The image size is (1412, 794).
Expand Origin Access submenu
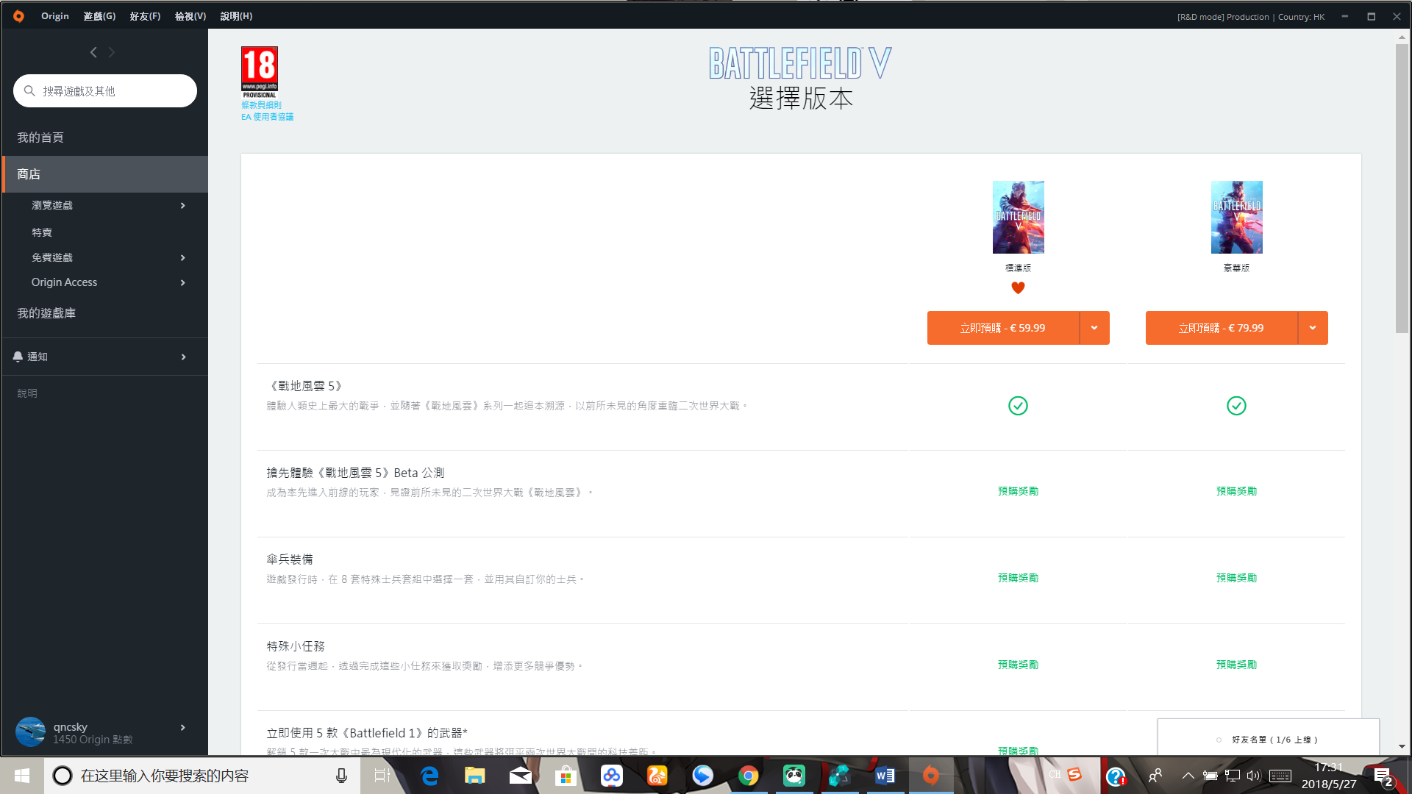(x=183, y=282)
